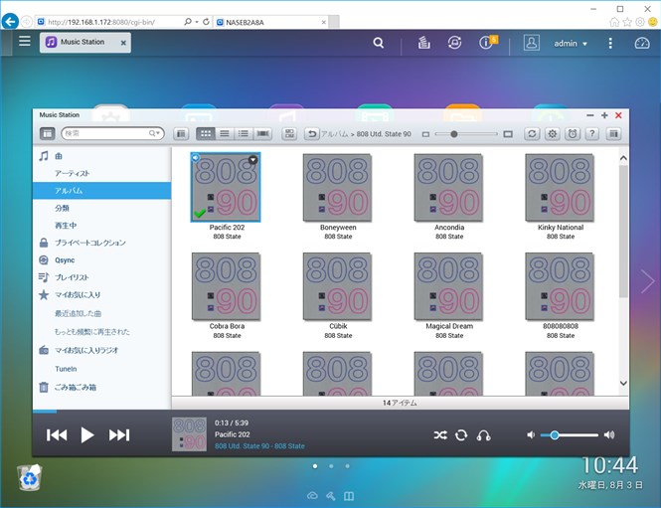Click the multi-select mode button
The height and width of the screenshot is (508, 661).
click(289, 133)
